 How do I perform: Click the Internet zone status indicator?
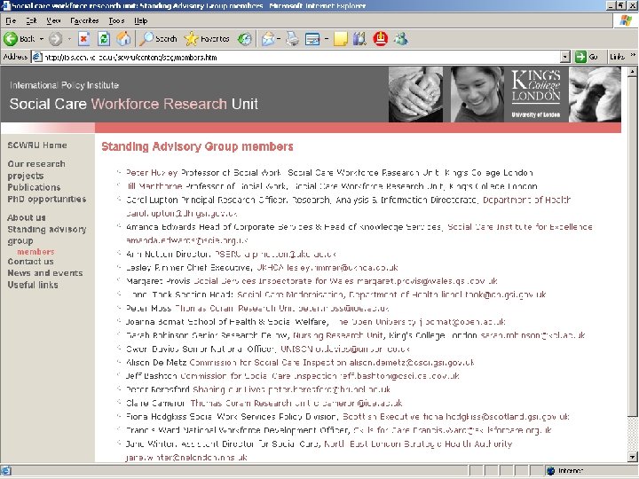click(564, 471)
